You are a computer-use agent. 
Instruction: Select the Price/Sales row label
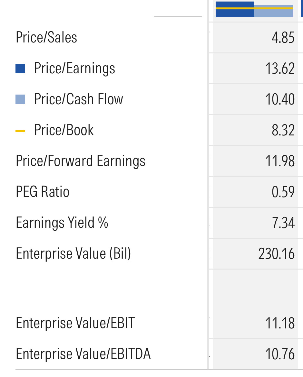click(46, 37)
